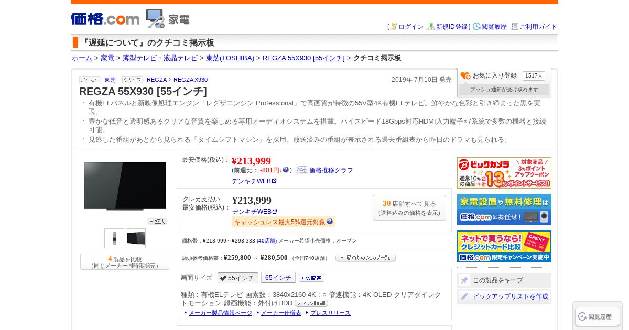Click the help icon on キャッシュレス還元 badge
This screenshot has height=330, width=629.
click(330, 222)
